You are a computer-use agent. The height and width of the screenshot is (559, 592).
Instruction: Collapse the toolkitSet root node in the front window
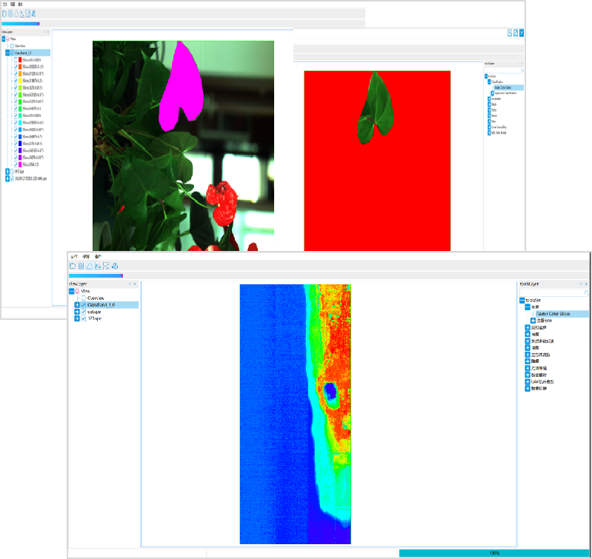point(522,300)
